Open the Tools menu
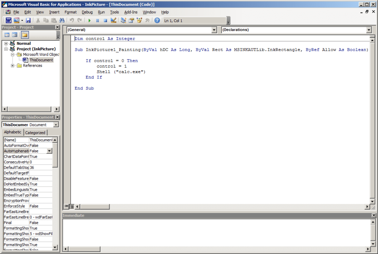 114,12
